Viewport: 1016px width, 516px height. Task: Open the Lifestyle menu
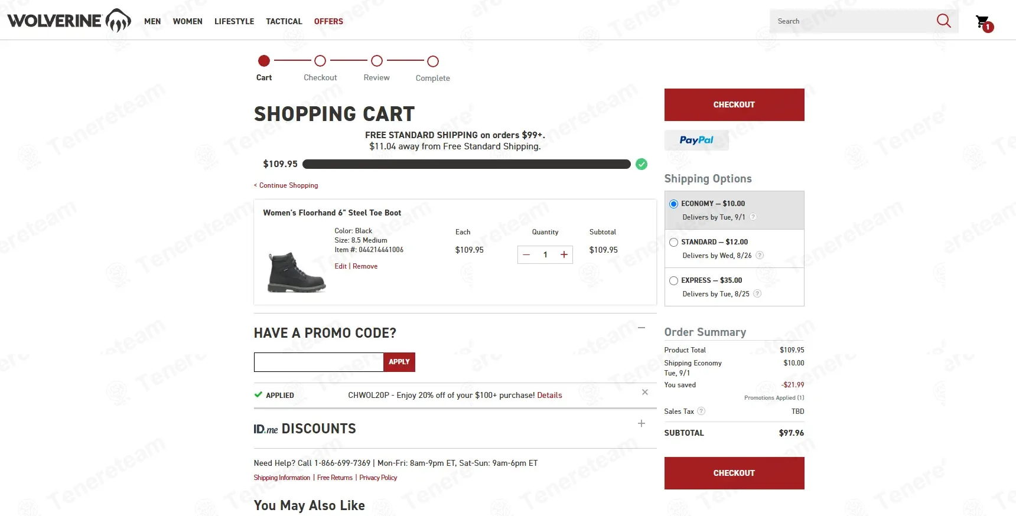pyautogui.click(x=235, y=21)
